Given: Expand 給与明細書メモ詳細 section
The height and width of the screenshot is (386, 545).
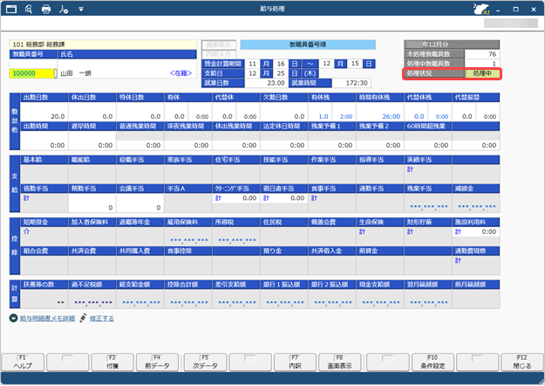Looking at the screenshot, I should (x=14, y=320).
